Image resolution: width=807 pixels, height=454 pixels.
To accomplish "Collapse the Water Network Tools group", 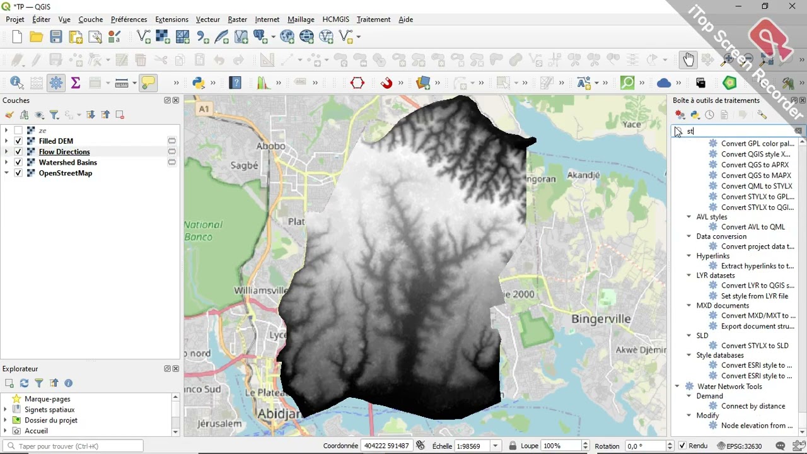I will tap(678, 387).
